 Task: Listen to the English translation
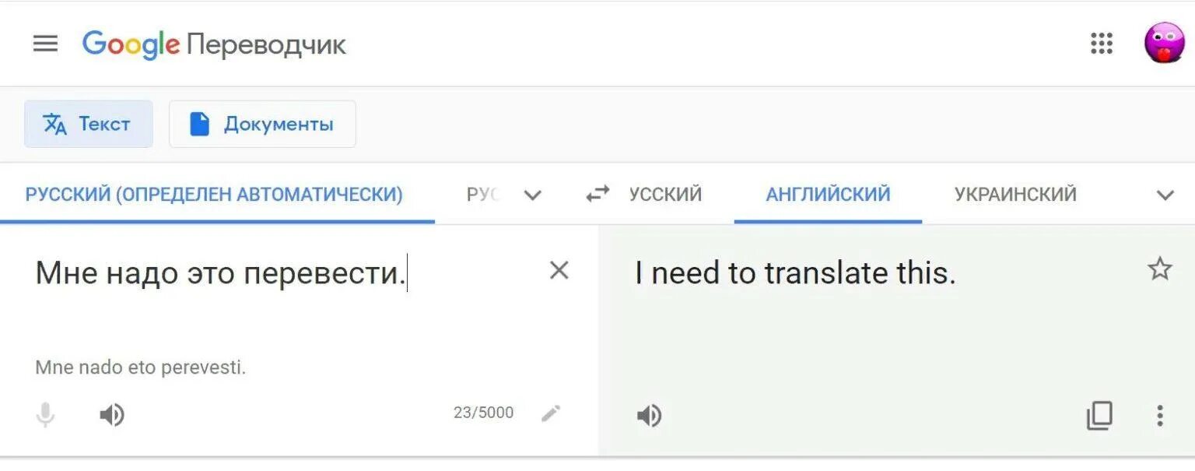click(649, 417)
